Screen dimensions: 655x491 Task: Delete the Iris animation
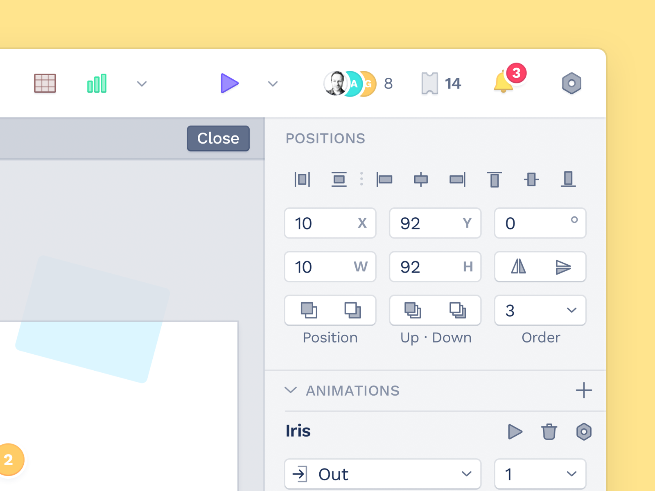[x=549, y=432]
